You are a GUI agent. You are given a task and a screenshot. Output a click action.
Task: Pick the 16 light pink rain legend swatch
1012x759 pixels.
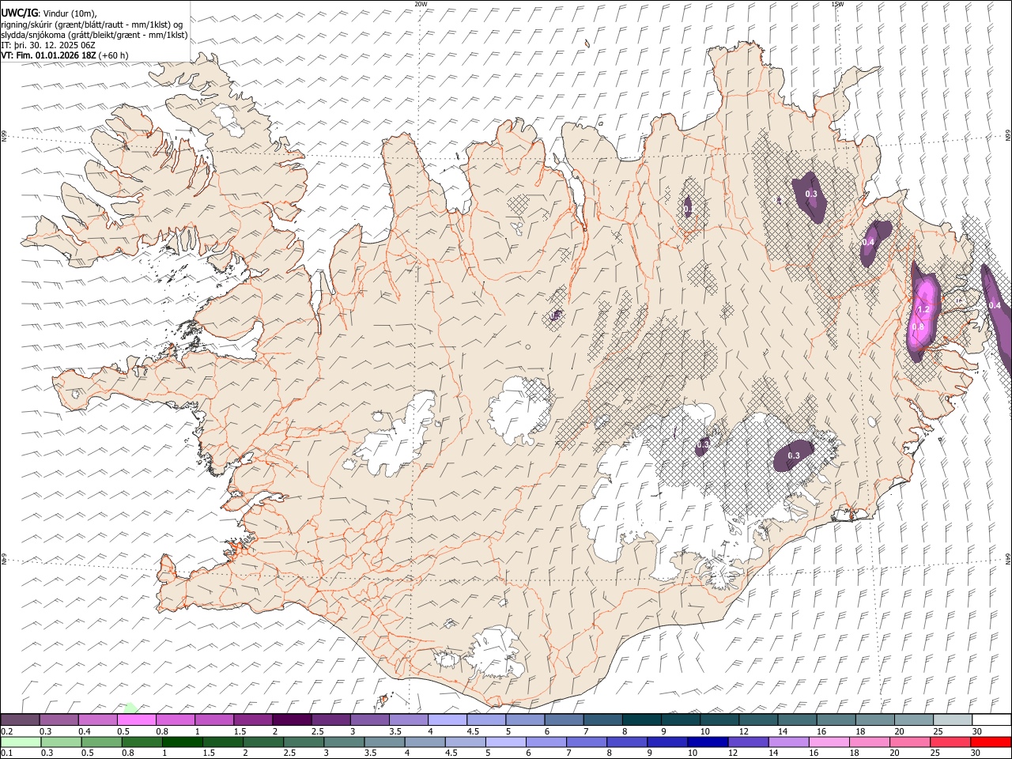click(830, 742)
